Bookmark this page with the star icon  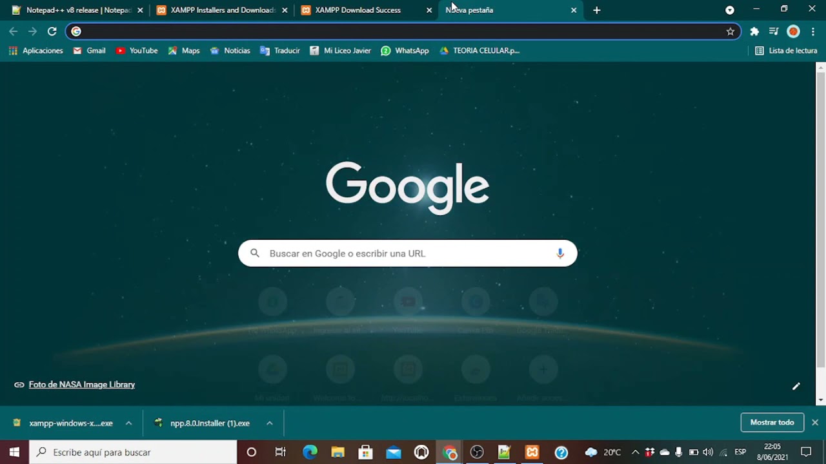(x=730, y=31)
